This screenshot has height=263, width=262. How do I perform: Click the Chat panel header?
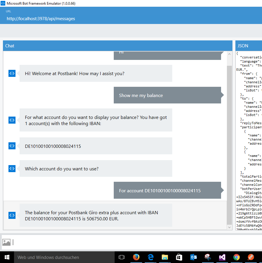tap(118, 46)
